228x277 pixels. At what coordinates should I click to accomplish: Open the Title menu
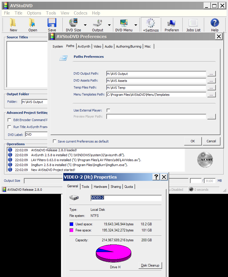pos(18,13)
